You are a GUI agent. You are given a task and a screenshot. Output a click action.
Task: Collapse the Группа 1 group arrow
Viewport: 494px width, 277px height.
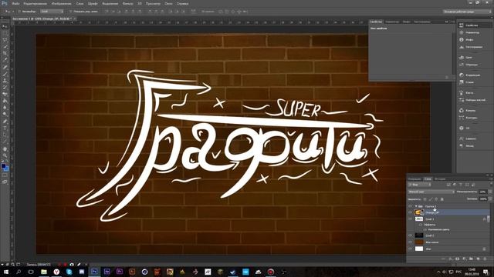pos(416,206)
